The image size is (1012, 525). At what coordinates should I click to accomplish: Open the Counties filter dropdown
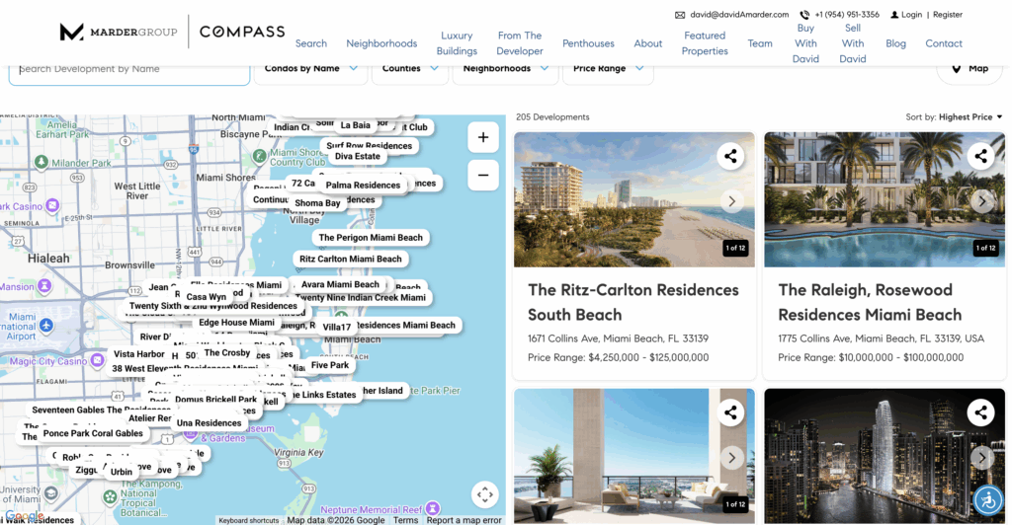[409, 69]
